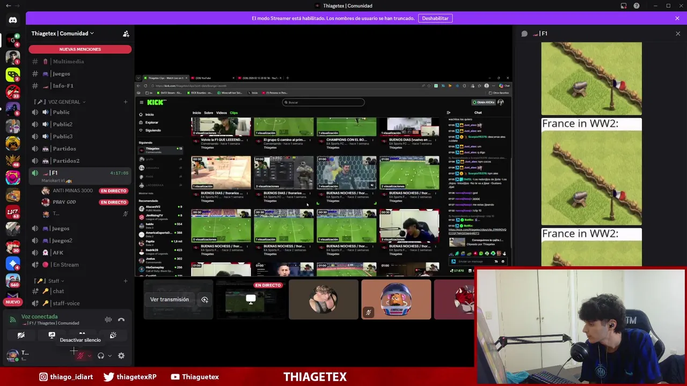Select Sobre tab on Kick page
The width and height of the screenshot is (687, 386).
209,113
